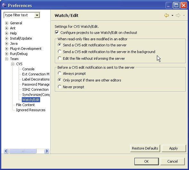Expand the Java tree node
The height and width of the screenshot is (170, 189).
coord(6,43)
